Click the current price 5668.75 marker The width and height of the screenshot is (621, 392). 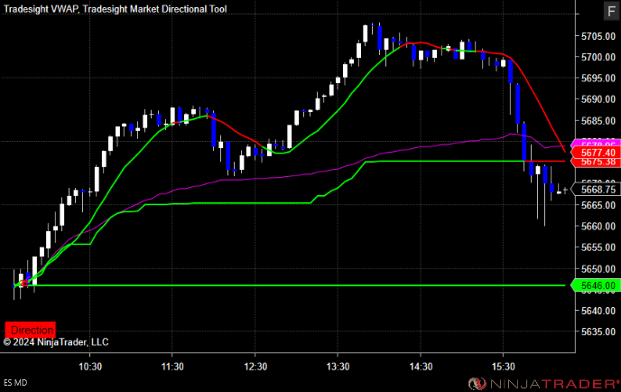point(596,190)
